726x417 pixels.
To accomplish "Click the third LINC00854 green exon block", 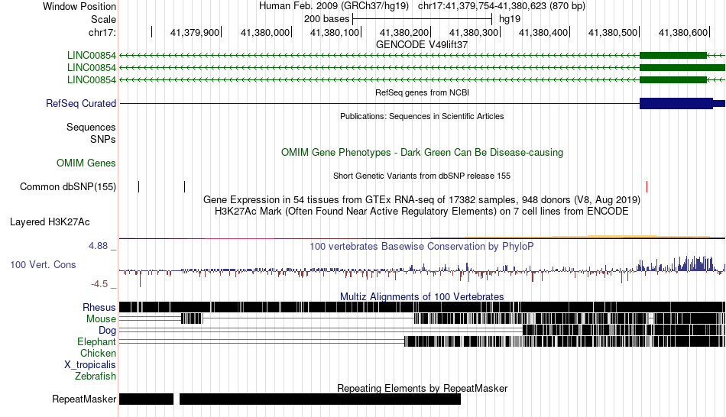I will 673,79.
